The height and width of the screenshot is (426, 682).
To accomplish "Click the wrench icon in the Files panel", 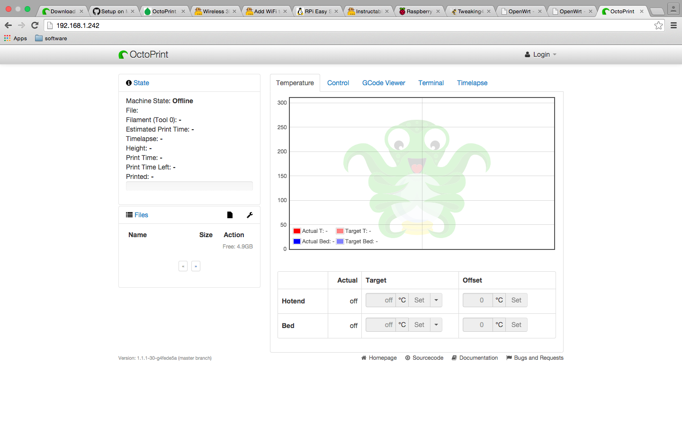I will [x=250, y=215].
